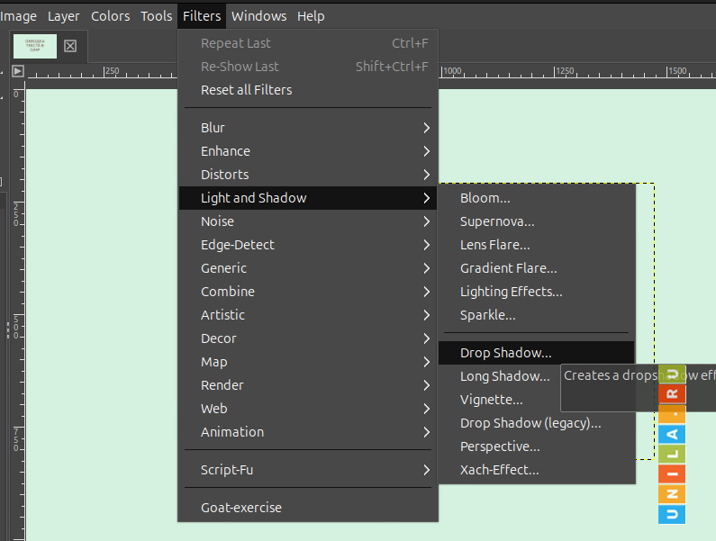The height and width of the screenshot is (541, 716).
Task: Click Reset all Filters
Action: [246, 90]
